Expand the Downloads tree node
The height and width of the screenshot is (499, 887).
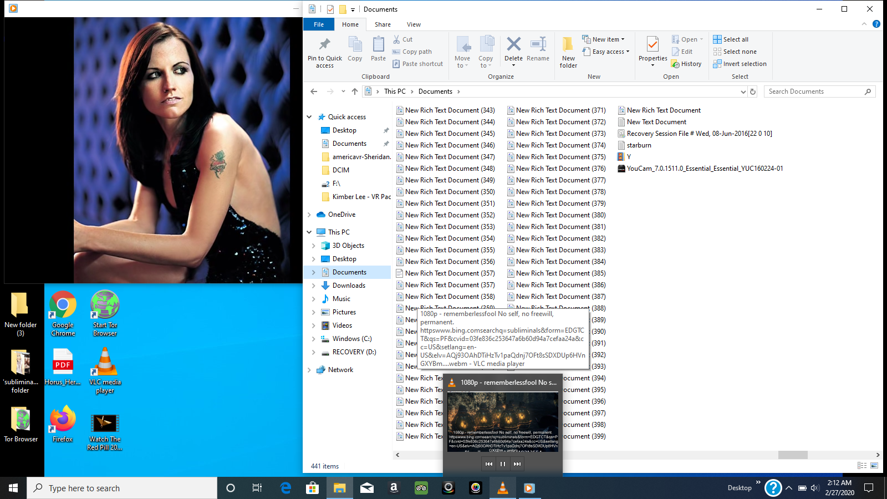(314, 286)
